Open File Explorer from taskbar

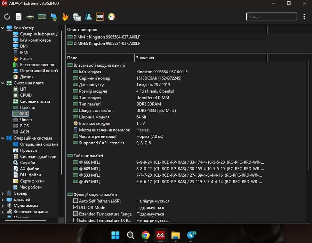point(176,235)
